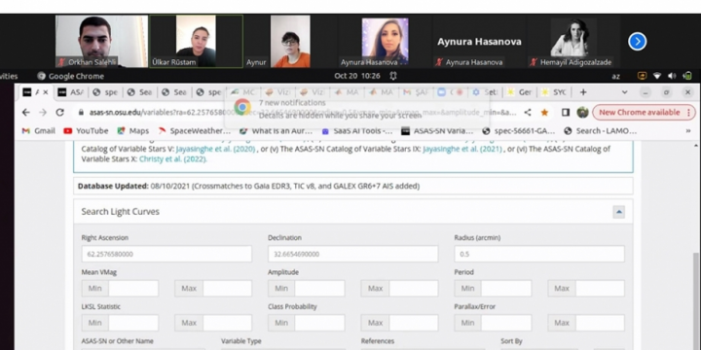The width and height of the screenshot is (701, 350).
Task: Switch to the first 'spe' tab
Action: tap(106, 92)
